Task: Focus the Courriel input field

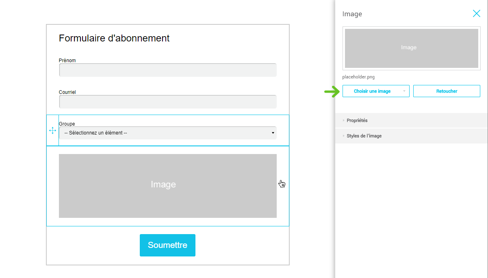Action: [167, 102]
